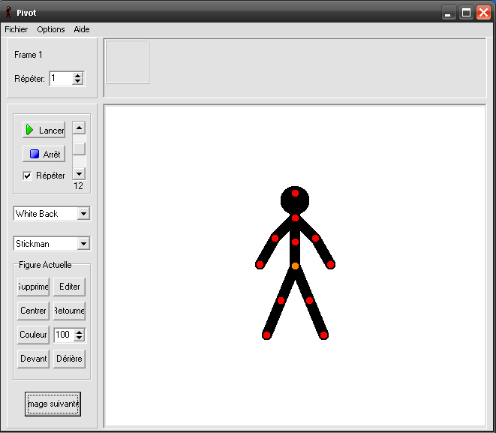Click the speed value 12

pos(79,186)
